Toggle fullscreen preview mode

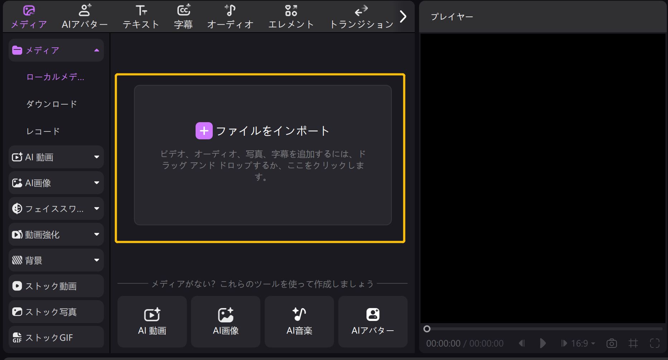(x=655, y=343)
